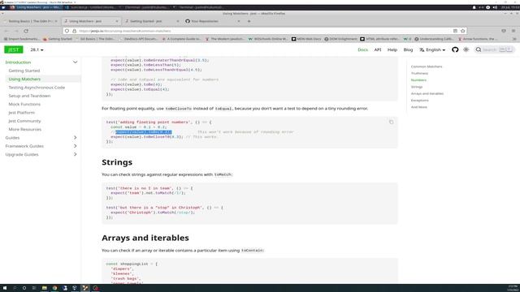Jump to Truthiness in table of contents
The image size is (520, 292).
[x=419, y=73]
